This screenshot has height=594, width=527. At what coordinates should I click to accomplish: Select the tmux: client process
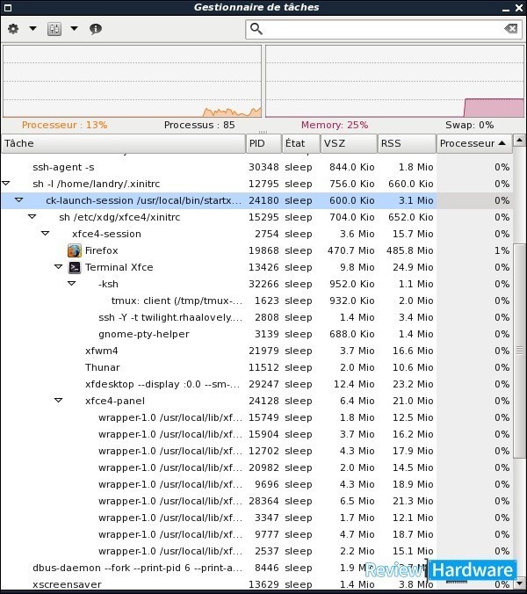256,301
